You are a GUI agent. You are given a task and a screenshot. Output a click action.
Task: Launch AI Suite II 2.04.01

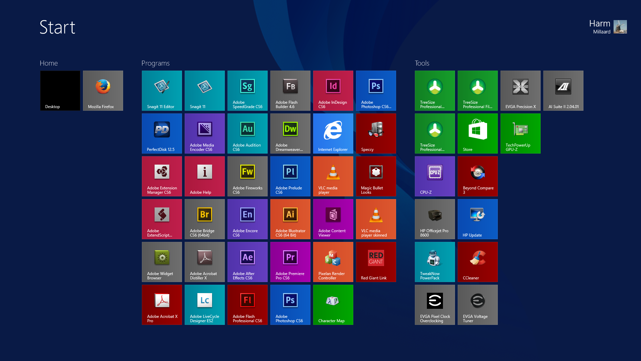(x=563, y=91)
